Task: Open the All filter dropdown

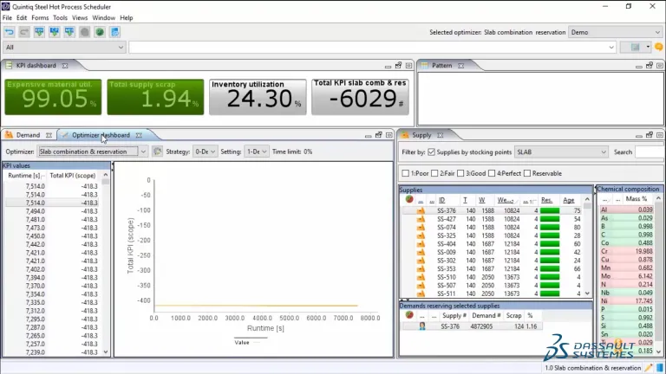Action: pyautogui.click(x=64, y=47)
